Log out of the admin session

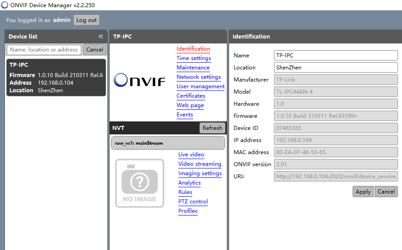coord(86,20)
